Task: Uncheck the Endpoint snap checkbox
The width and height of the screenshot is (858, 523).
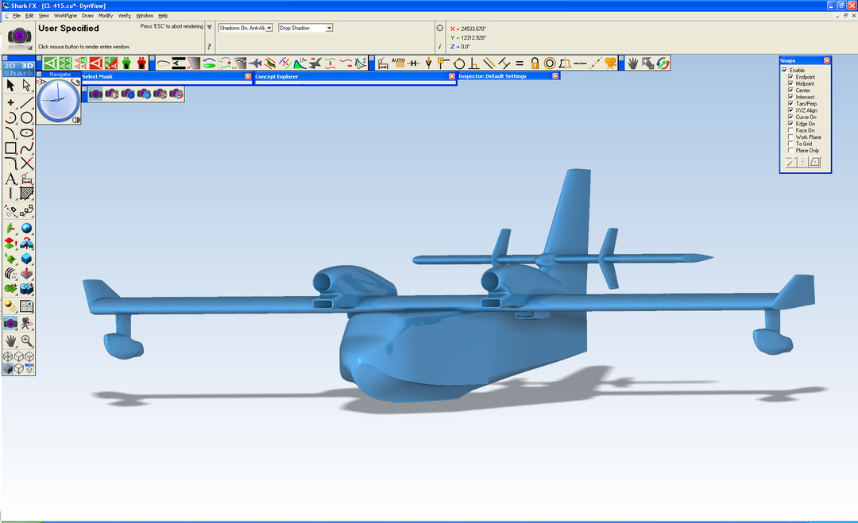Action: 790,77
